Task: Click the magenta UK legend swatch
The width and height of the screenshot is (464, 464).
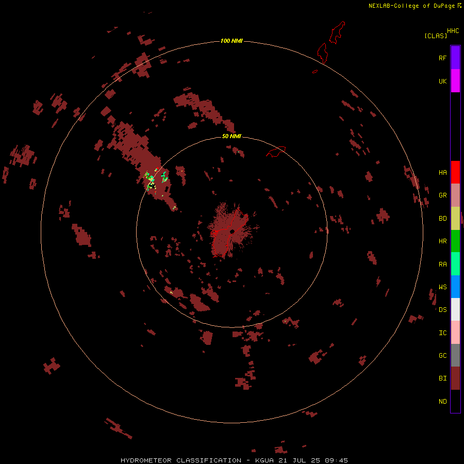Action: click(455, 81)
